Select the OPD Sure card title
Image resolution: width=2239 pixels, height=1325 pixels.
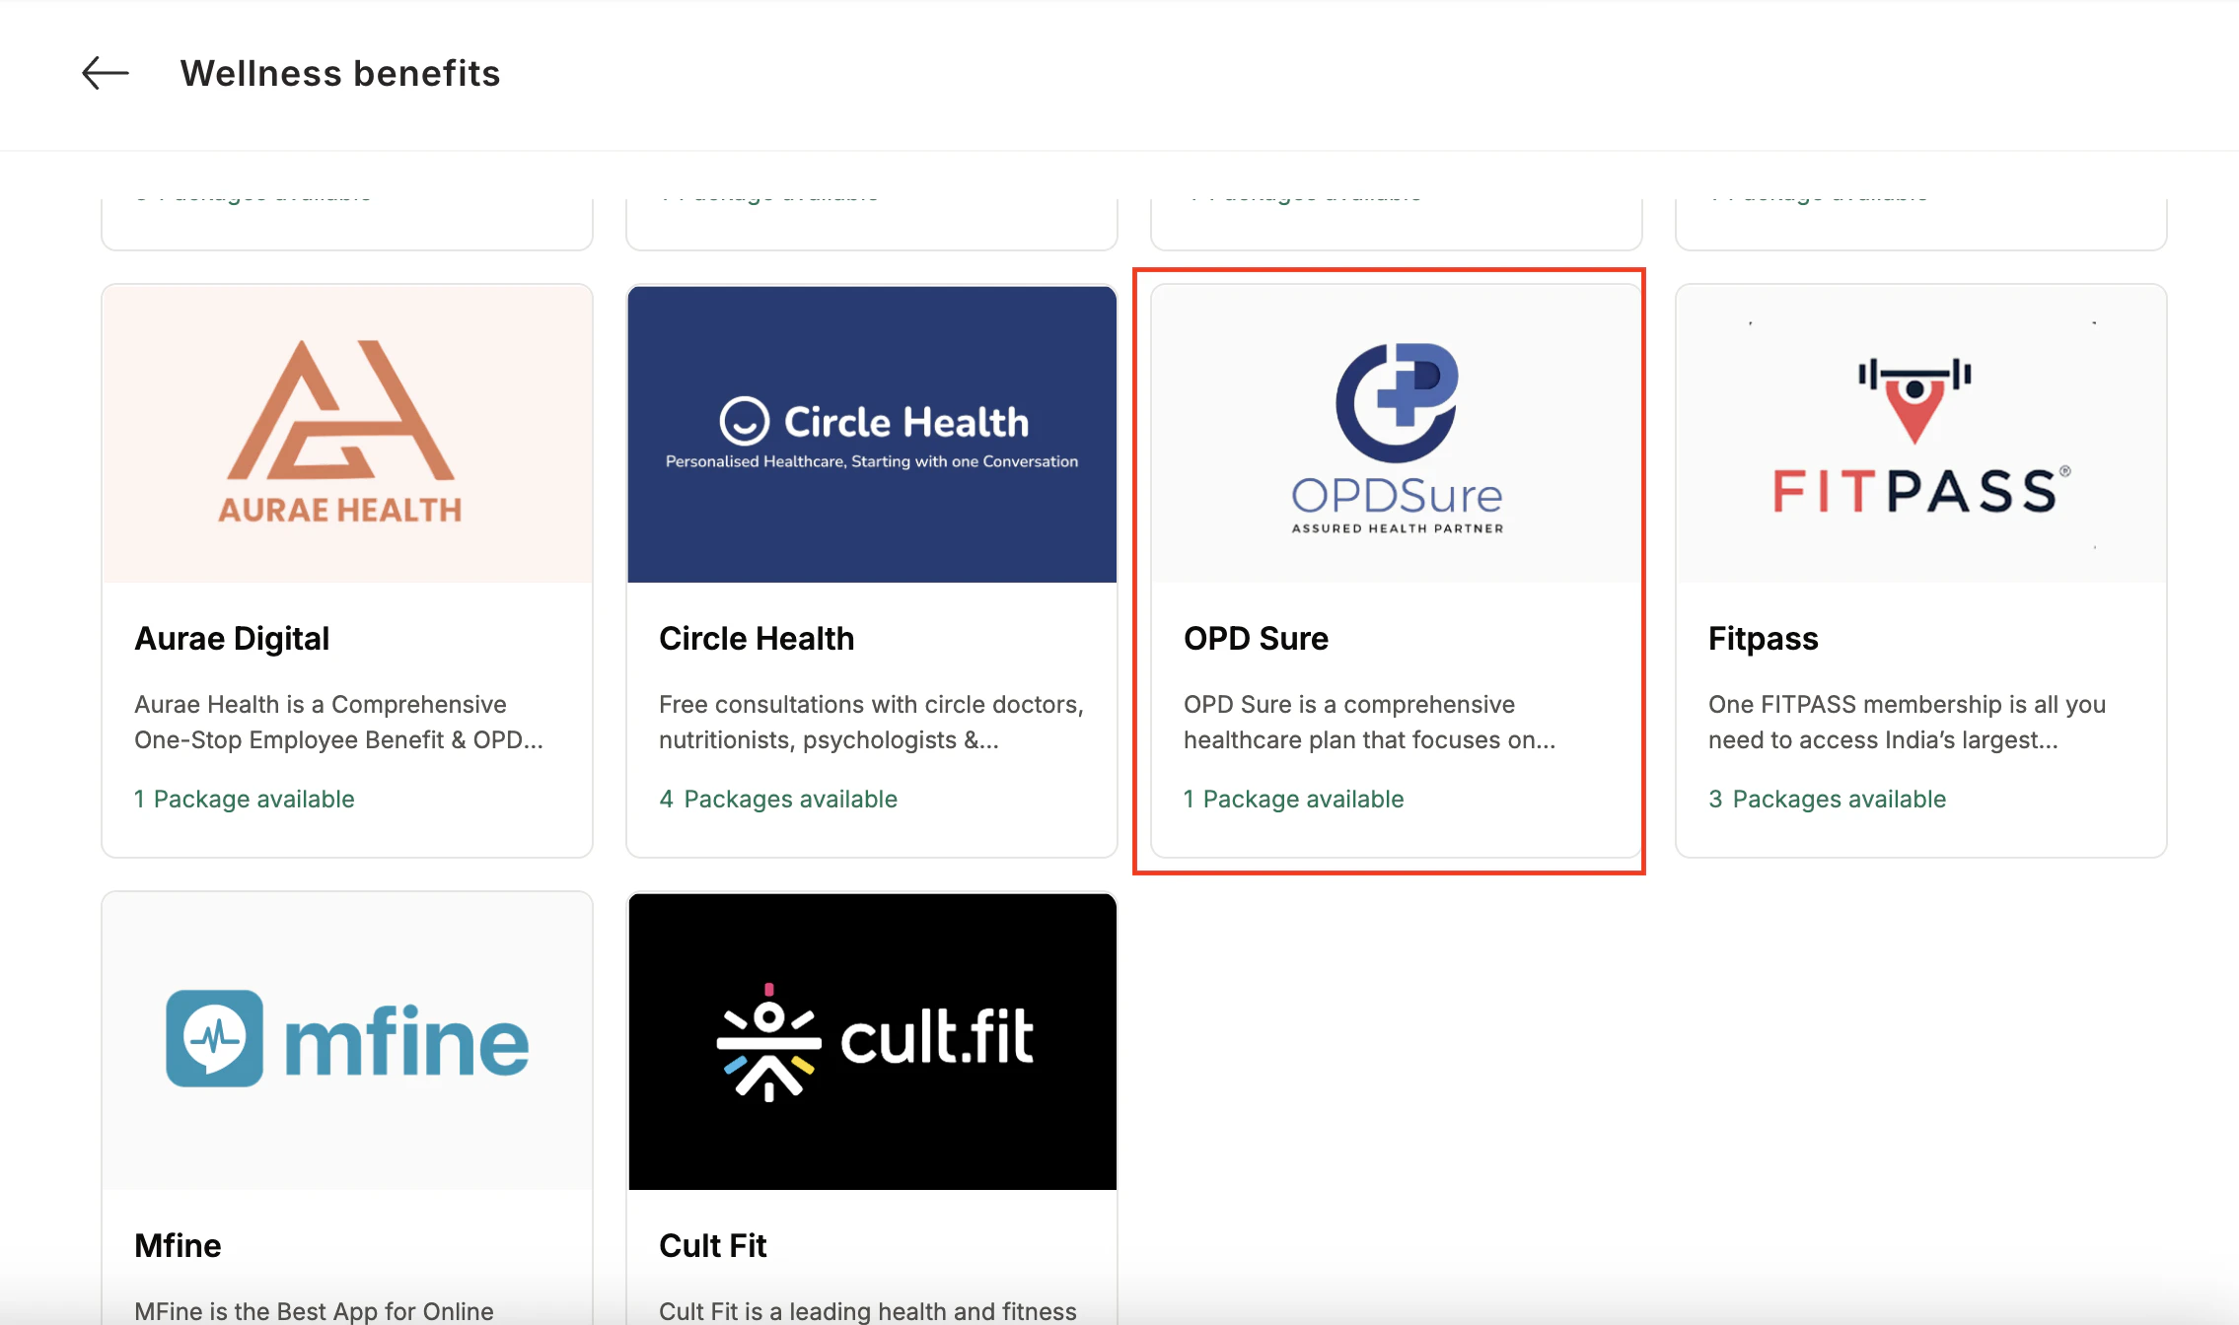pos(1256,639)
